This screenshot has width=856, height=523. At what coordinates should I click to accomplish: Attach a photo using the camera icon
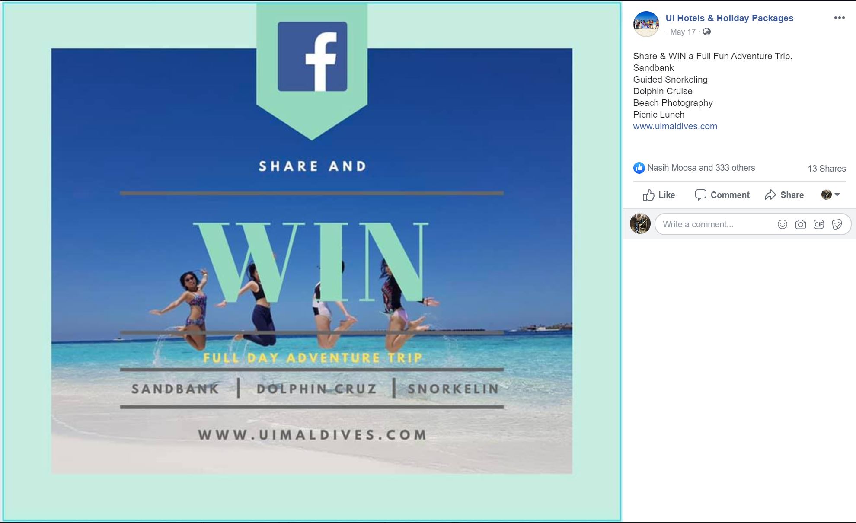(801, 224)
